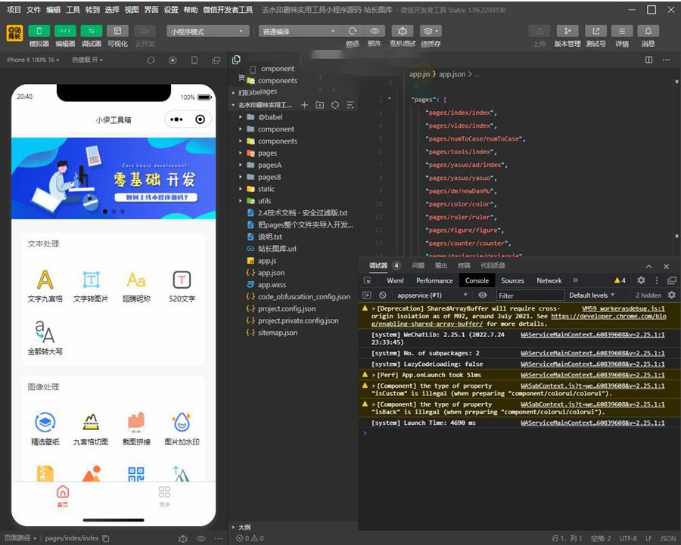Click the clear console icon
681x545 pixels.
click(382, 296)
